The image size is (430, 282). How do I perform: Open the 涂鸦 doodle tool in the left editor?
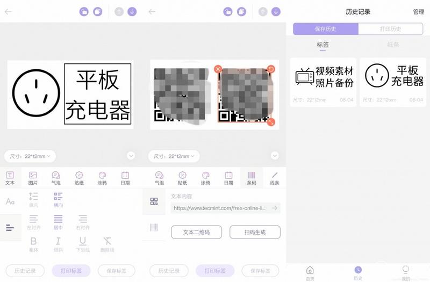point(102,178)
